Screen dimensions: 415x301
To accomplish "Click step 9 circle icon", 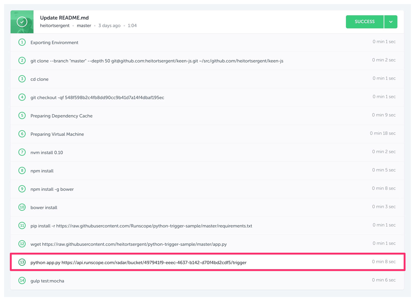I will [22, 189].
